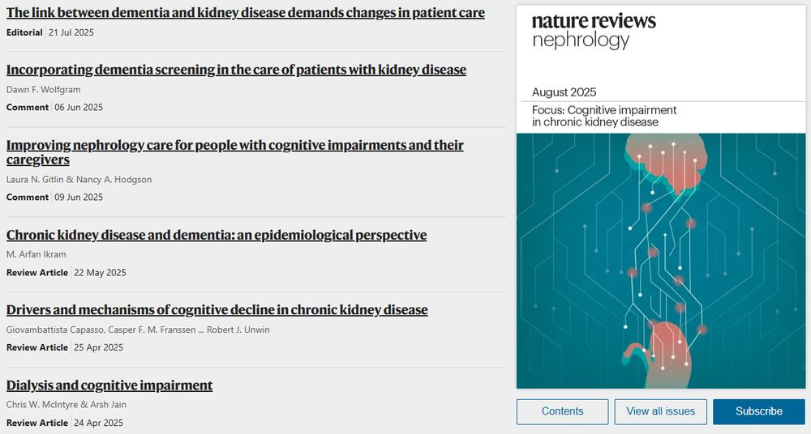Open 'Chronic kidney disease and dementia' review
This screenshot has width=811, height=434.
(x=217, y=235)
